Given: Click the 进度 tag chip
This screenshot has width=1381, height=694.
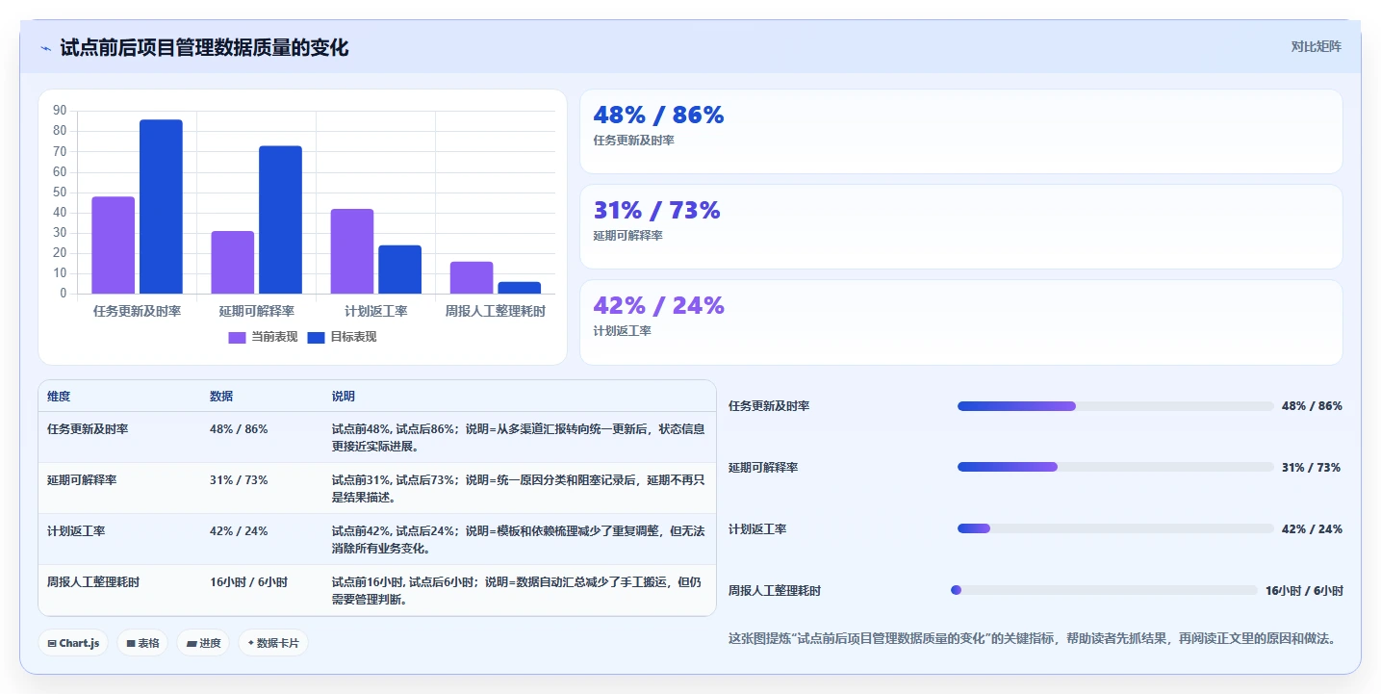Looking at the screenshot, I should point(203,643).
